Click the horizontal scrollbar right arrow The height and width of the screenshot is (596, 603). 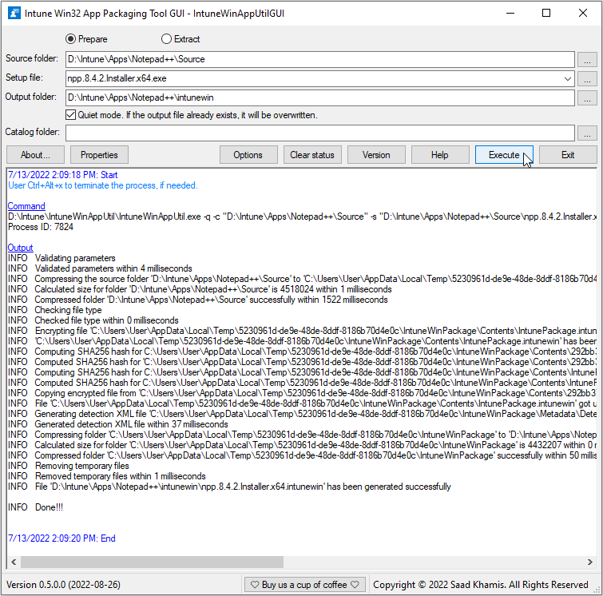590,562
